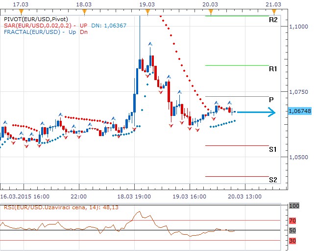Click the blue arrow pointing at the price
The height and width of the screenshot is (251, 316).
pos(256,112)
